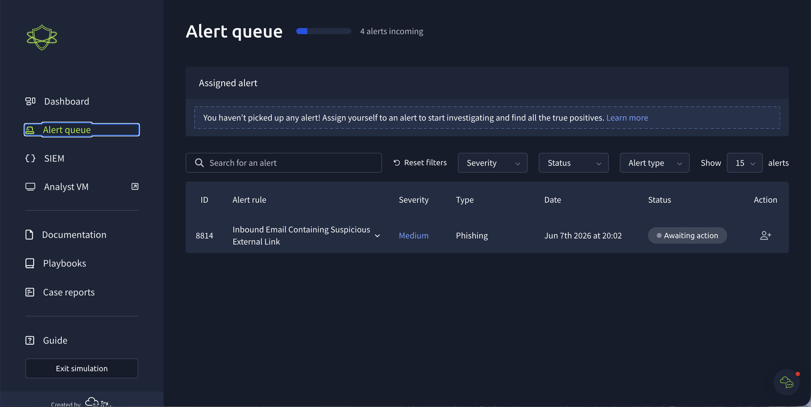
Task: Click the Medium severity value
Action: 413,235
